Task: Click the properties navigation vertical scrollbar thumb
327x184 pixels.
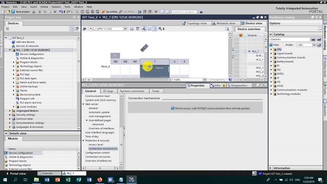Action: coord(122,145)
